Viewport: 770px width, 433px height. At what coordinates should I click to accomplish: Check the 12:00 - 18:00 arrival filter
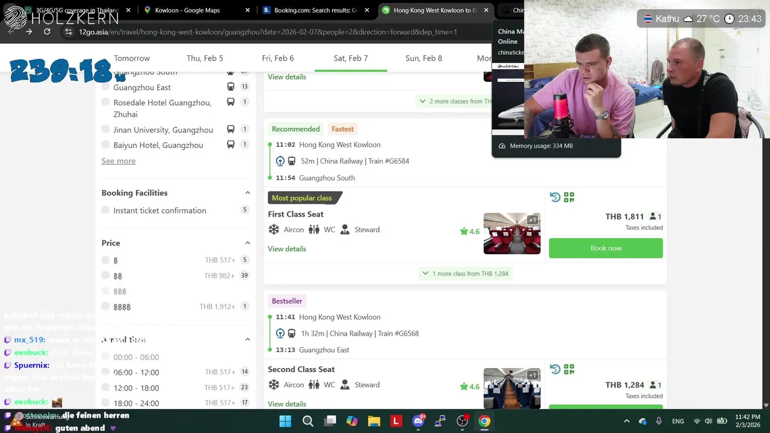(106, 388)
